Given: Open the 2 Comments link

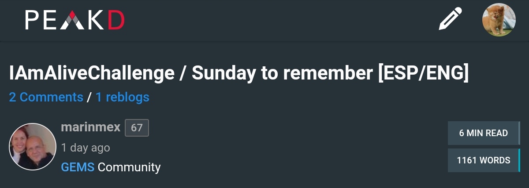Looking at the screenshot, I should point(46,97).
